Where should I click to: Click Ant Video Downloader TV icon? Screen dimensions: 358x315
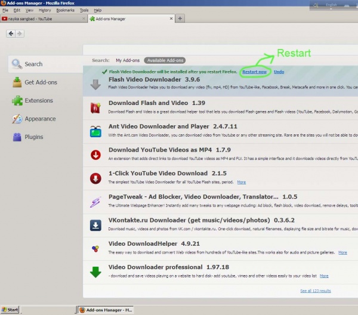[95, 131]
